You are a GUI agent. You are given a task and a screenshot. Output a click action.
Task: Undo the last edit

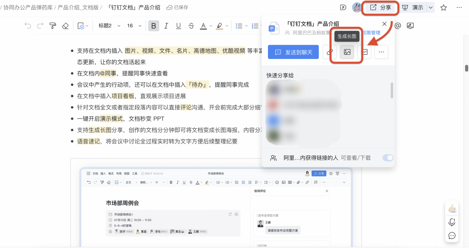[28, 26]
